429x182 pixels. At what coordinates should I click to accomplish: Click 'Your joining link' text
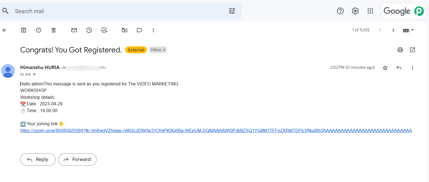point(42,124)
